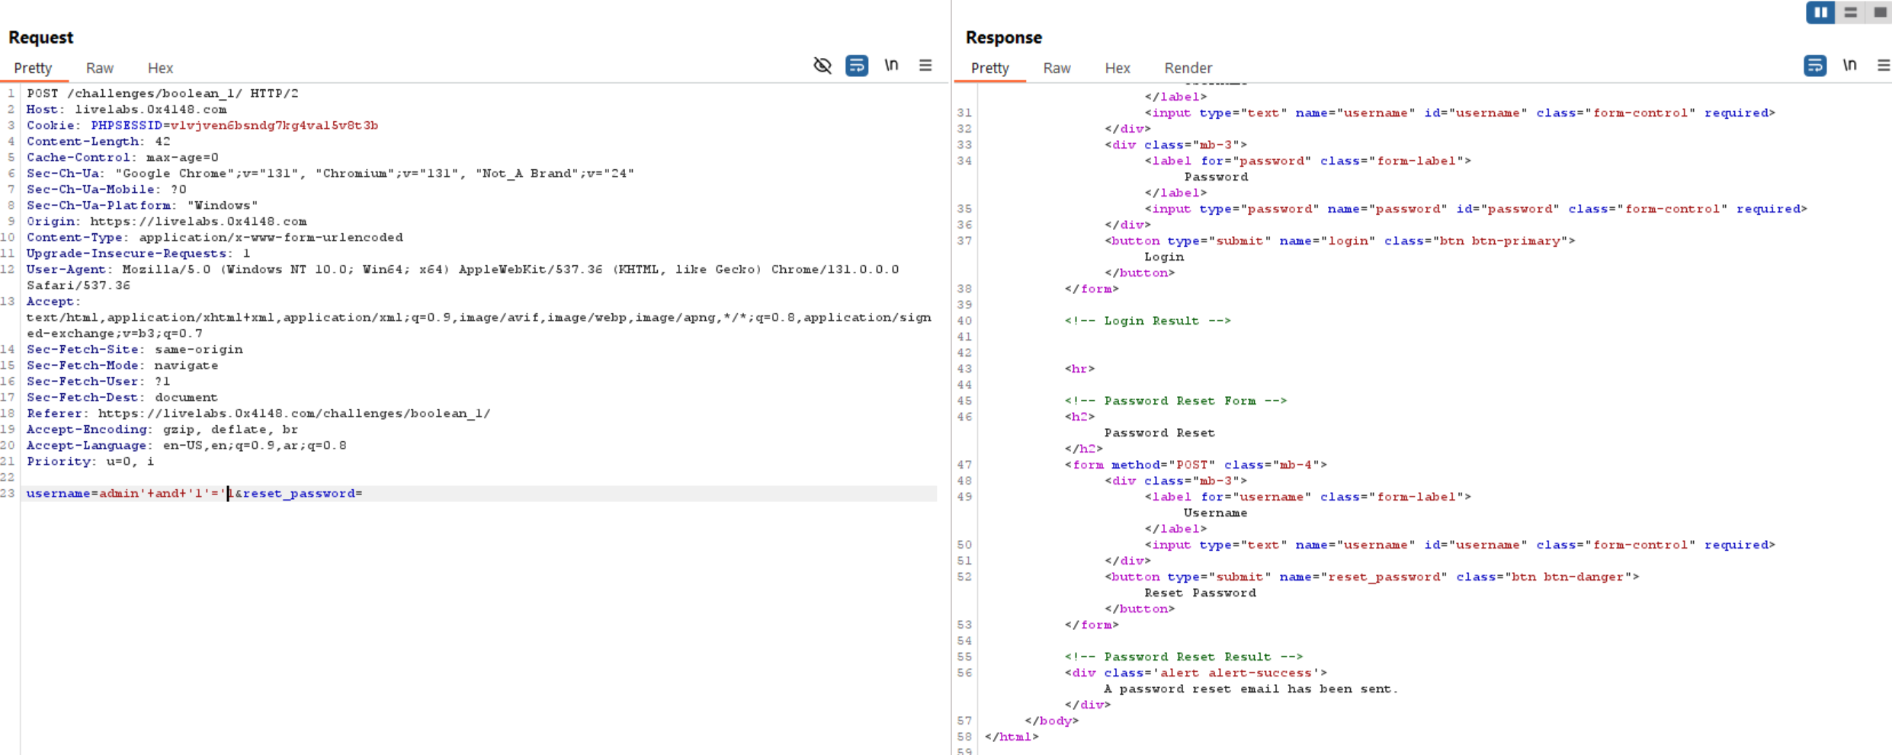Click "A password reset email has been sent." text
Image resolution: width=1892 pixels, height=755 pixels.
point(1252,689)
